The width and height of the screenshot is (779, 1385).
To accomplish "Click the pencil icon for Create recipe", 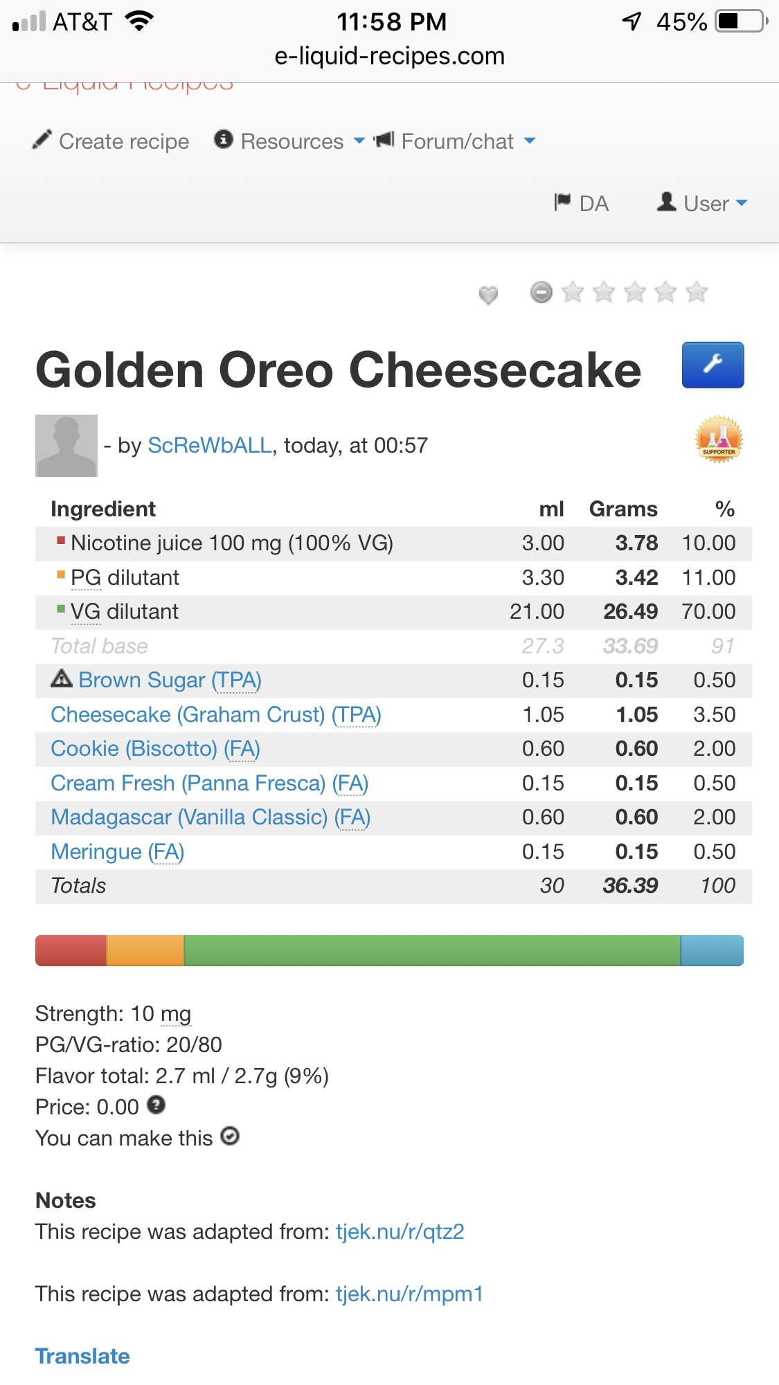I will point(42,141).
